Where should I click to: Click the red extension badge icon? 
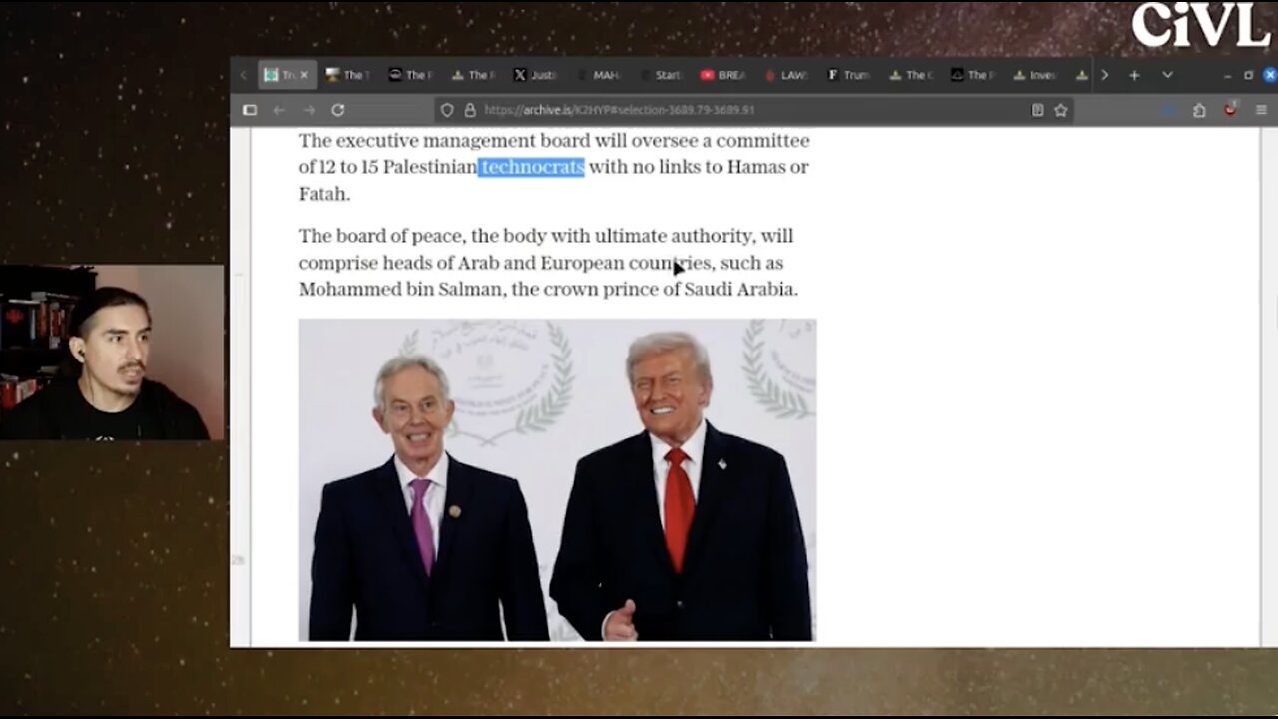point(1230,109)
